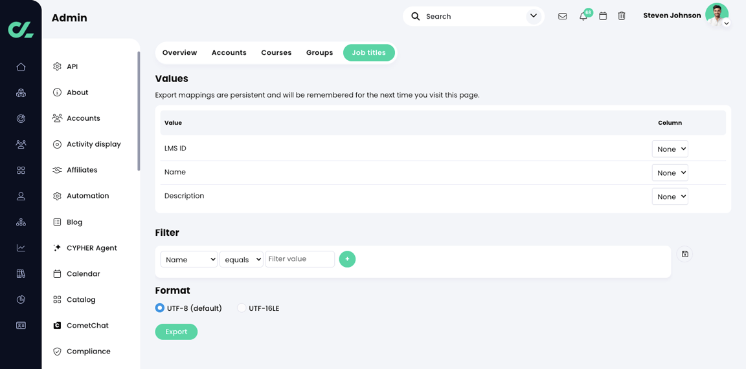746x369 pixels.
Task: Open the cubes icon in left rail
Action: pos(21,92)
